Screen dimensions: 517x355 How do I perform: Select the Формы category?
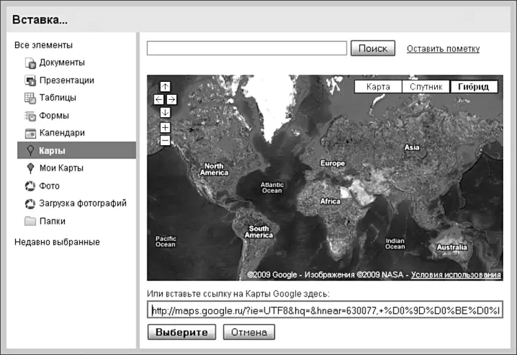(54, 116)
